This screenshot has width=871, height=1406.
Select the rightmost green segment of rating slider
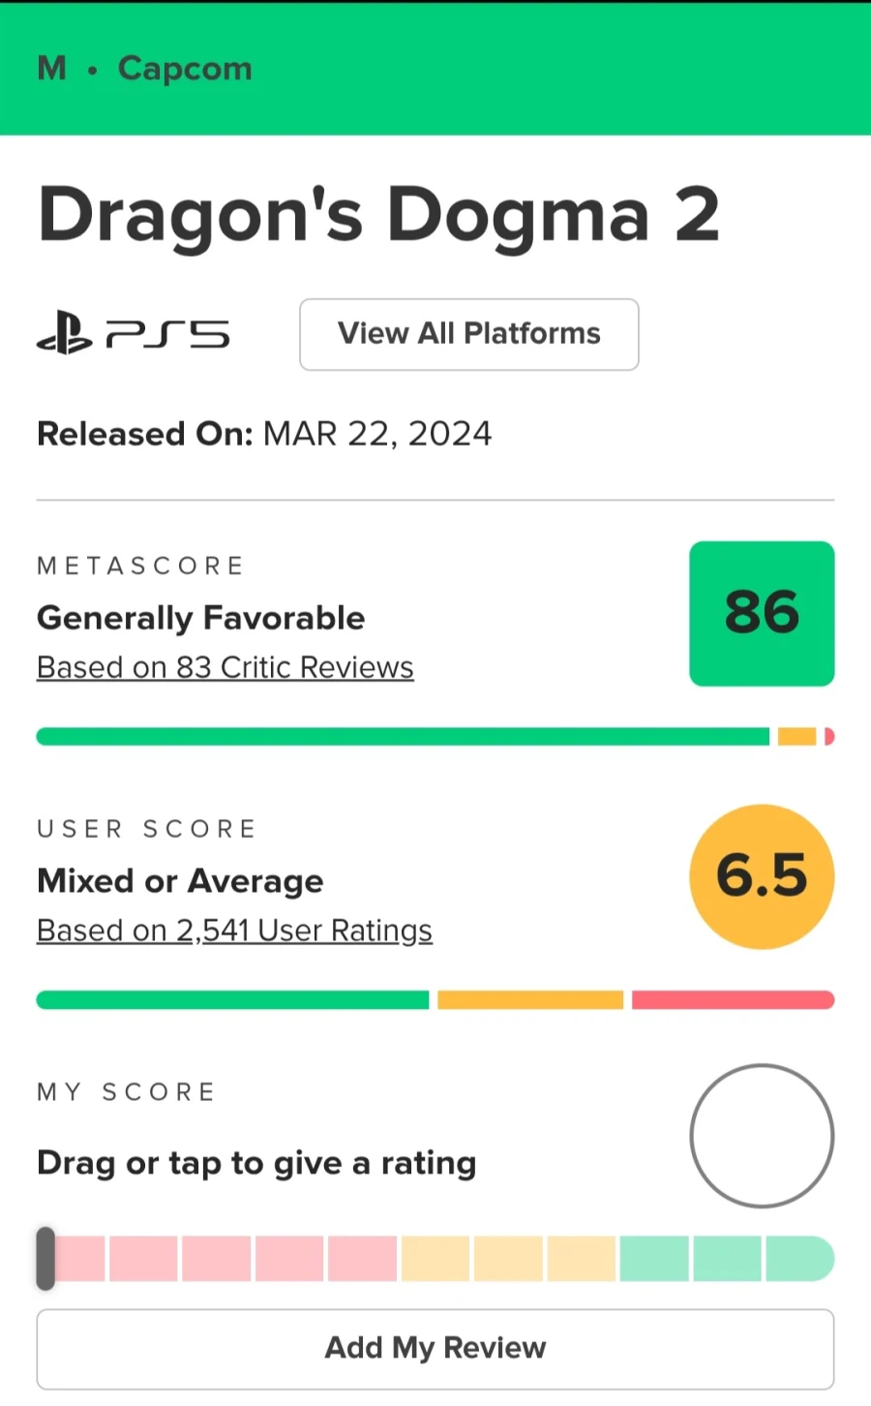point(798,1259)
